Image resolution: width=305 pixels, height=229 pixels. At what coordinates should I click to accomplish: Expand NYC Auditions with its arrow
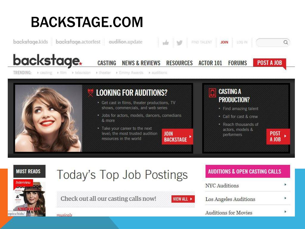[285, 185]
